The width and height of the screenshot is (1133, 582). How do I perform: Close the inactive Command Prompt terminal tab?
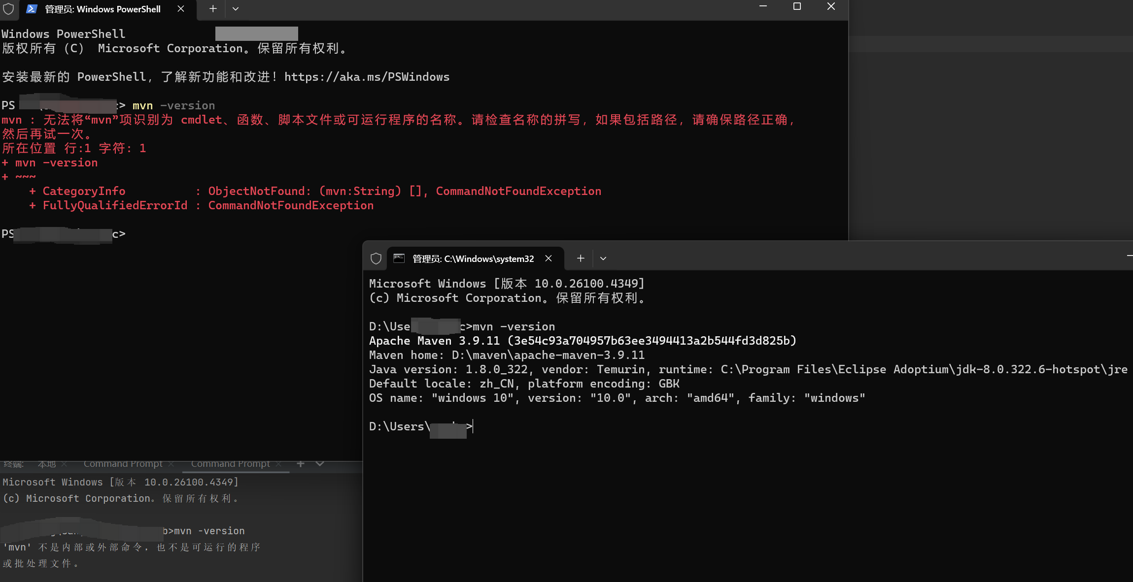[171, 464]
